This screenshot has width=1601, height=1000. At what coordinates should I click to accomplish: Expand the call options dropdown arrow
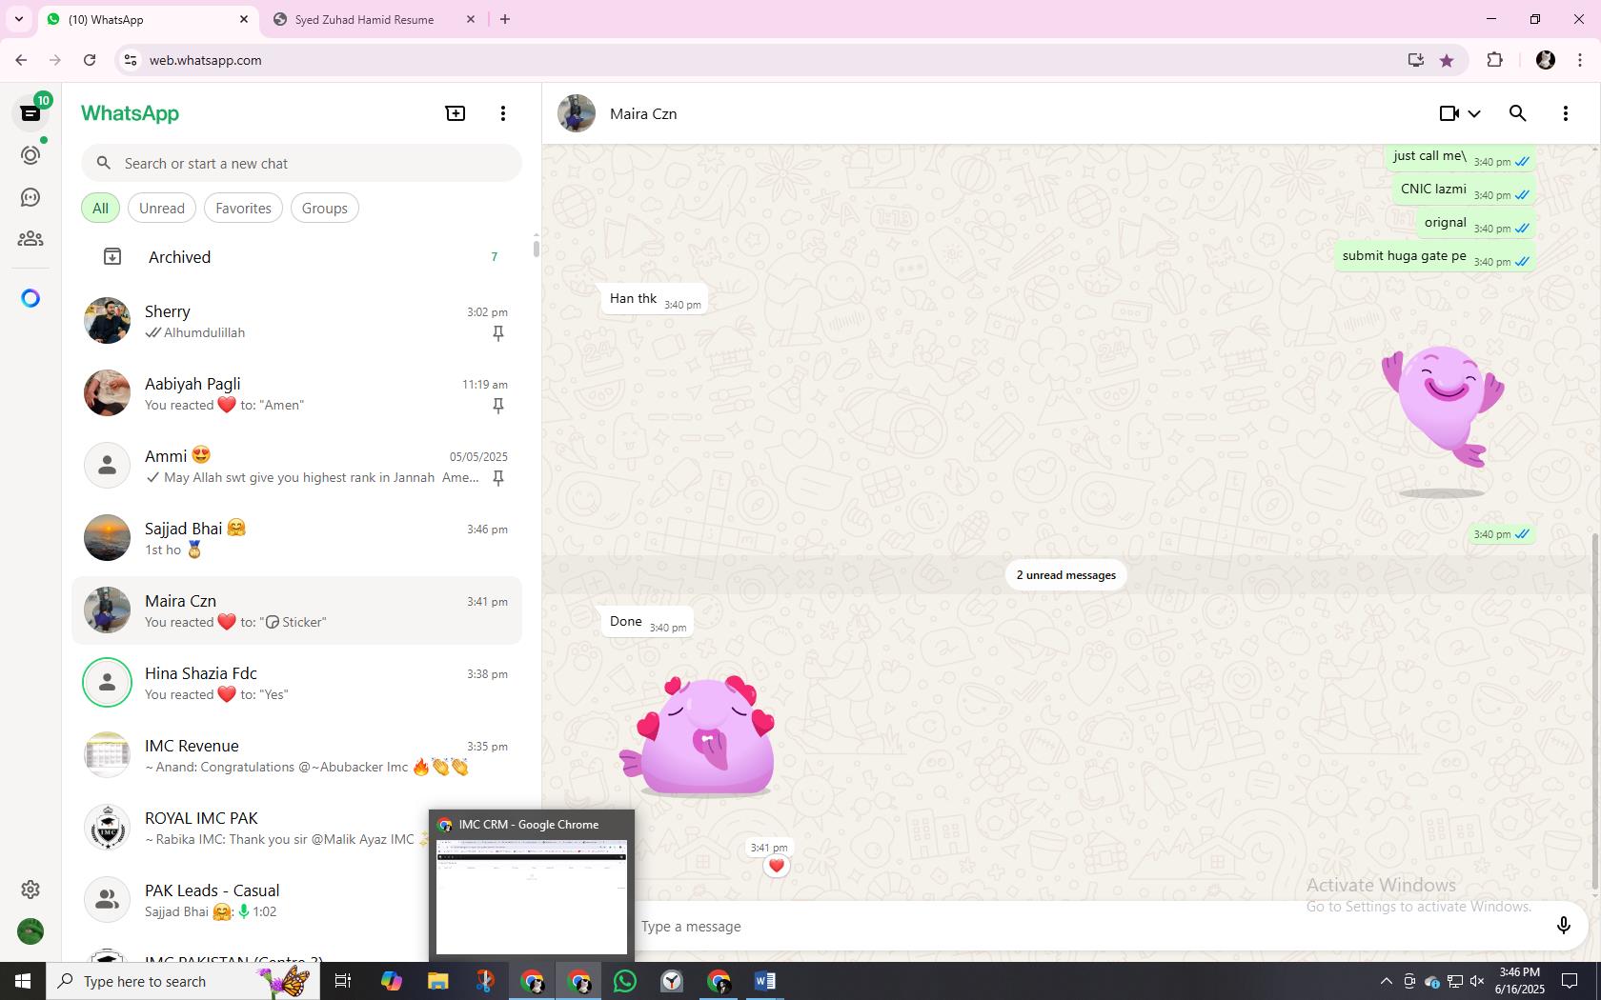pyautogui.click(x=1474, y=113)
